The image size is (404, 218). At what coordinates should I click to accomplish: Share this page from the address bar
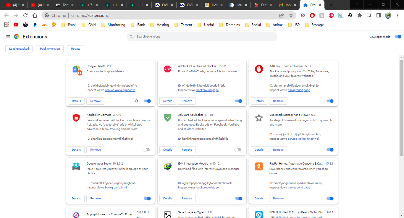(x=282, y=15)
